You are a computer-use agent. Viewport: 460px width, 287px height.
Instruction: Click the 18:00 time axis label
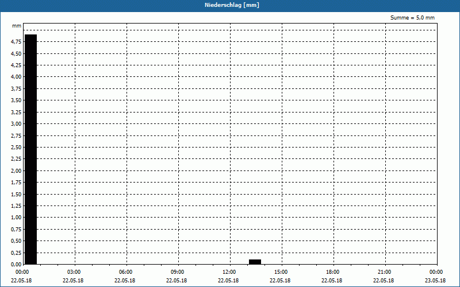pyautogui.click(x=333, y=272)
